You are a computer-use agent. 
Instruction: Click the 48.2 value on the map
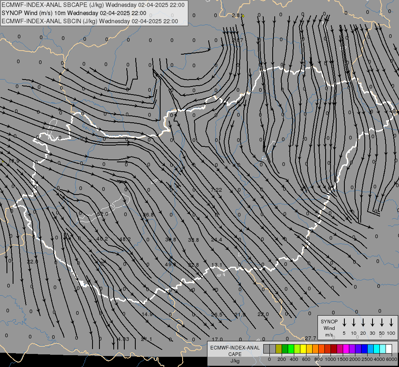[125, 239]
